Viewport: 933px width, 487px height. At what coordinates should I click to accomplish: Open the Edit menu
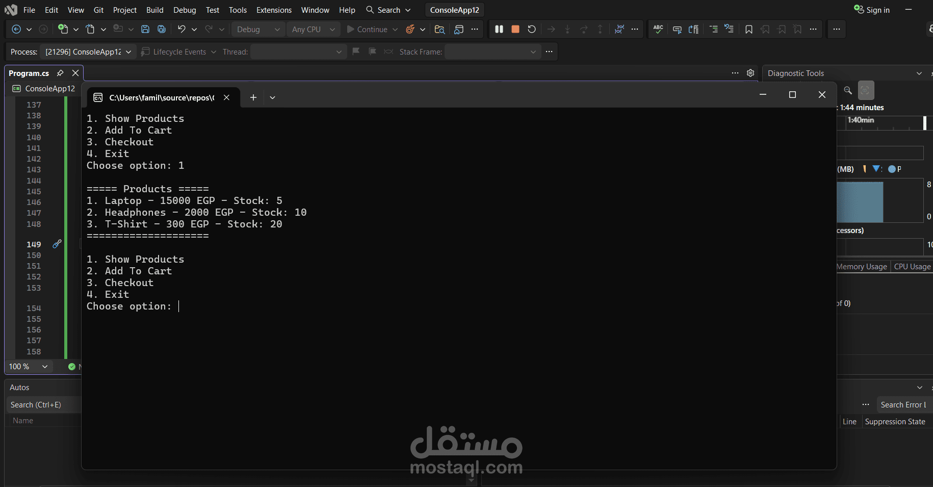51,10
